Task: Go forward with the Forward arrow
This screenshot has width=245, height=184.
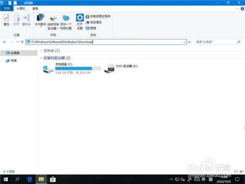Action: point(12,42)
